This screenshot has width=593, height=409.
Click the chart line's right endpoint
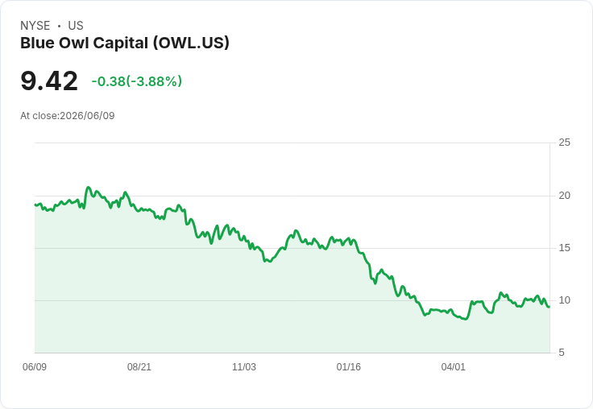[x=549, y=307]
